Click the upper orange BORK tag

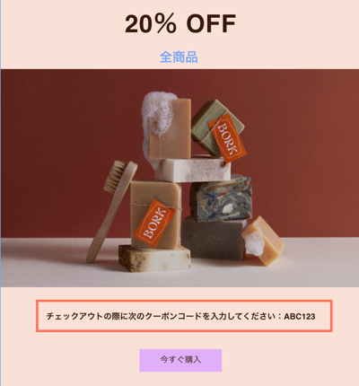click(227, 137)
